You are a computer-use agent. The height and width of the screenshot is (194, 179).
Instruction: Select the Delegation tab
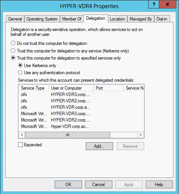96,18
